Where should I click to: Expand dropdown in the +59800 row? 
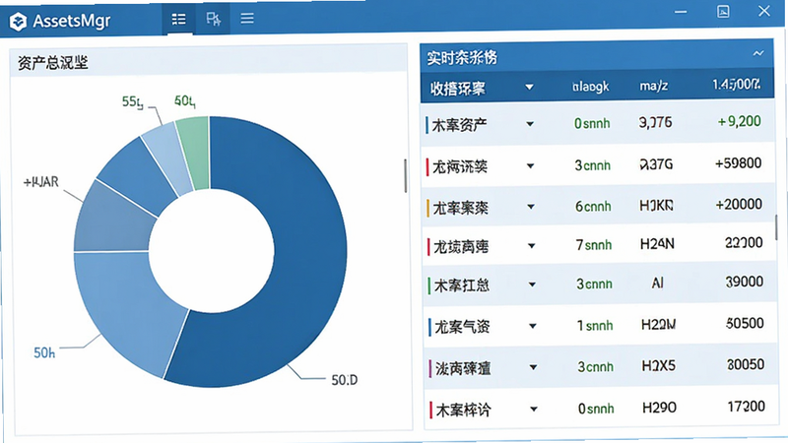click(530, 165)
